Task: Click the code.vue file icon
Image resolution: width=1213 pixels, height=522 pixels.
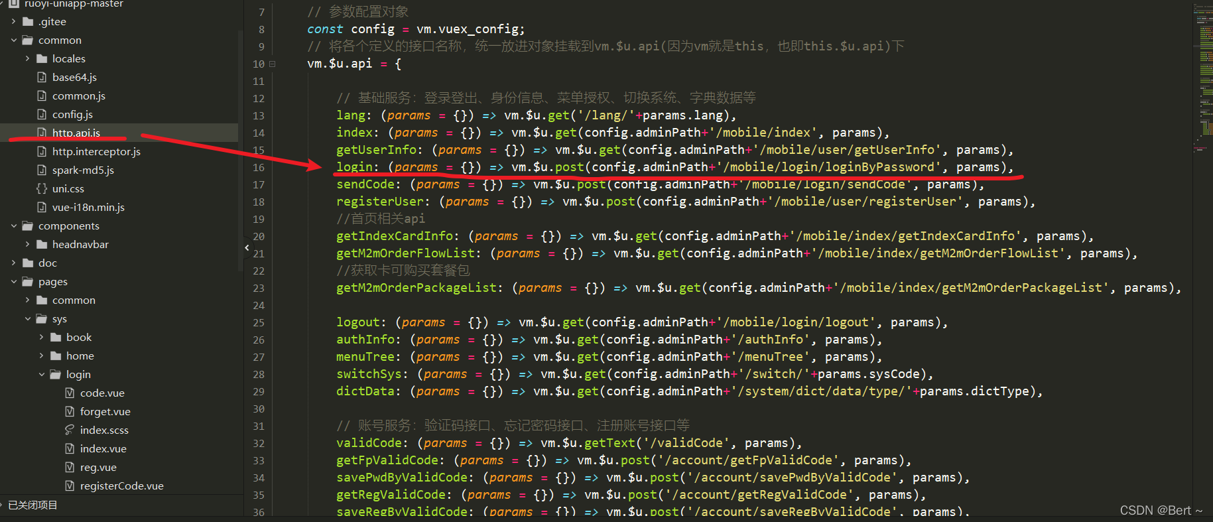Action: pos(70,393)
